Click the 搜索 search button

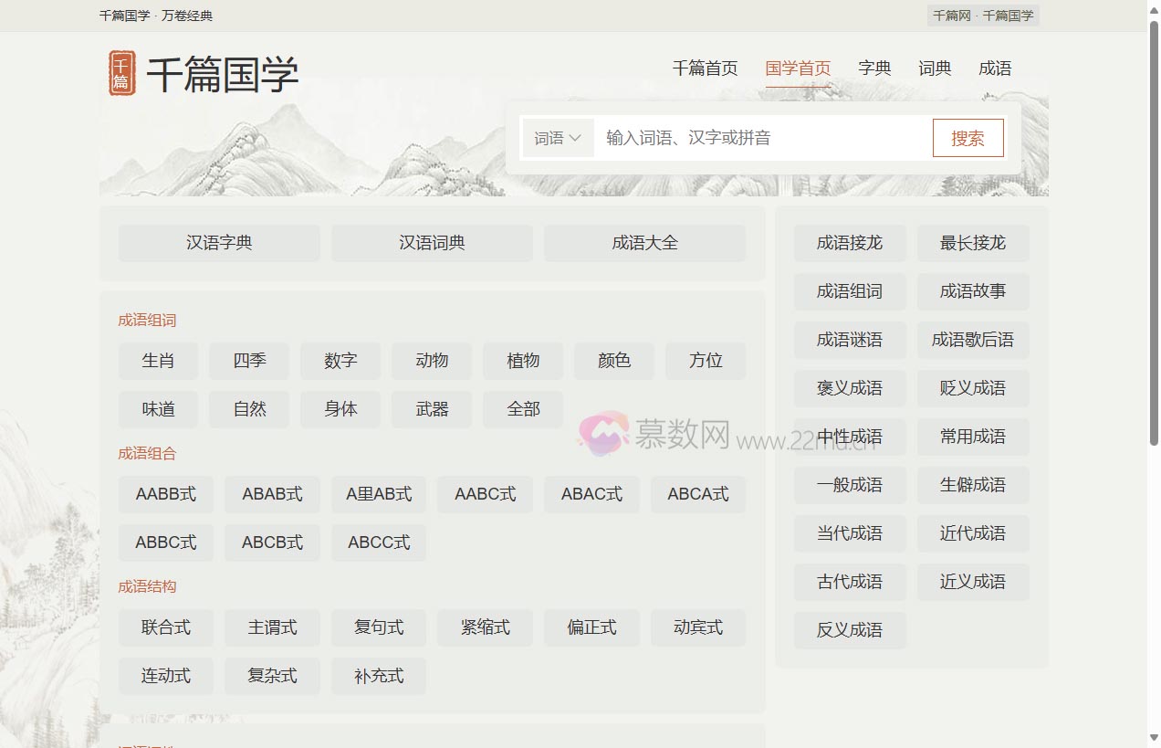tap(967, 137)
